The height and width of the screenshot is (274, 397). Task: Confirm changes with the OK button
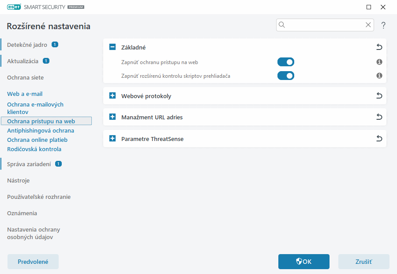point(303,262)
